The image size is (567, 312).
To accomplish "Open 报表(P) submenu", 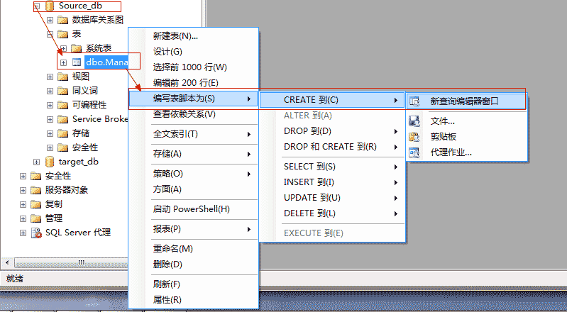I will click(194, 229).
